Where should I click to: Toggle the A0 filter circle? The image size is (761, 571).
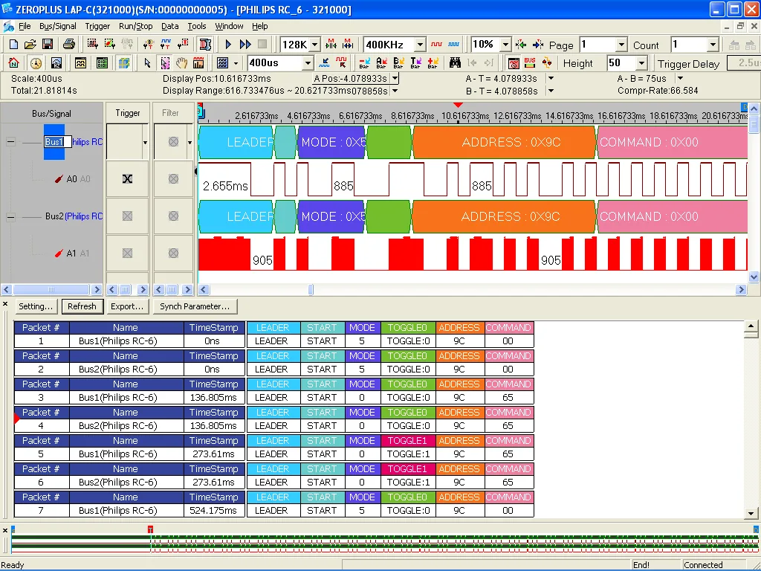[173, 178]
